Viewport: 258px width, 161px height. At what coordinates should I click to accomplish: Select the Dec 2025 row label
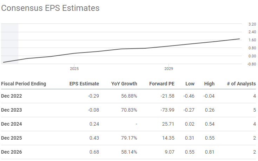click(x=12, y=138)
